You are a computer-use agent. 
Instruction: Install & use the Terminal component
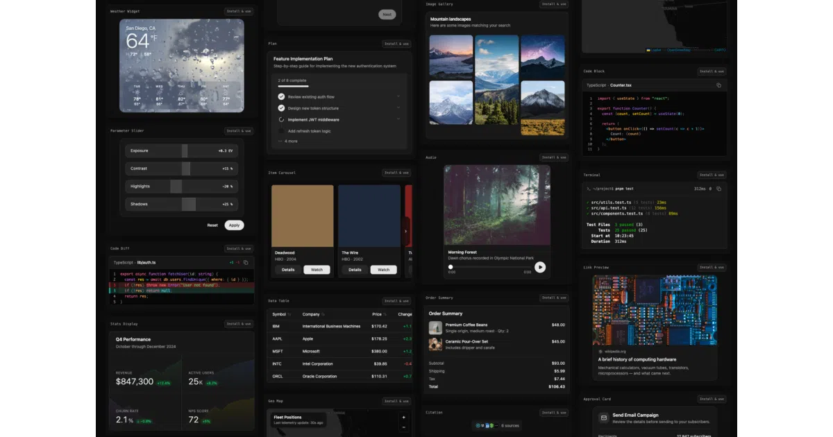tap(712, 175)
